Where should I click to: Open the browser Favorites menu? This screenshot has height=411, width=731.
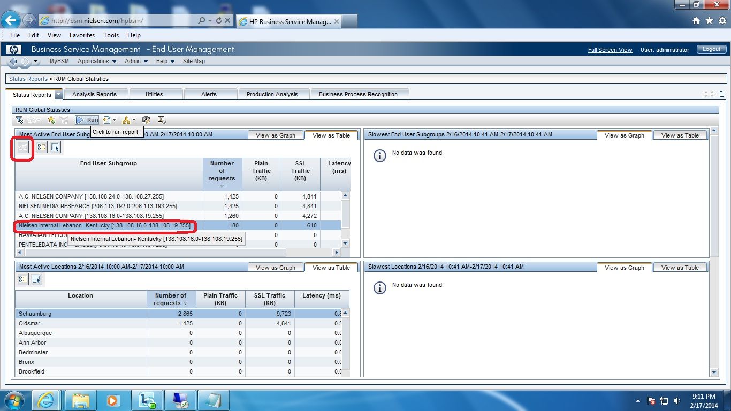click(x=82, y=35)
